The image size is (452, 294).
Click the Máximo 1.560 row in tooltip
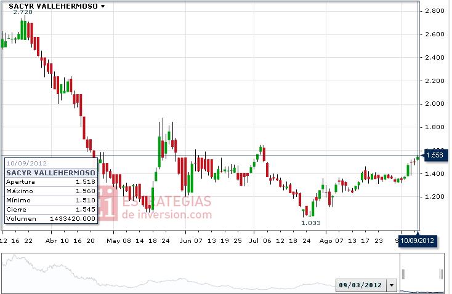point(50,191)
